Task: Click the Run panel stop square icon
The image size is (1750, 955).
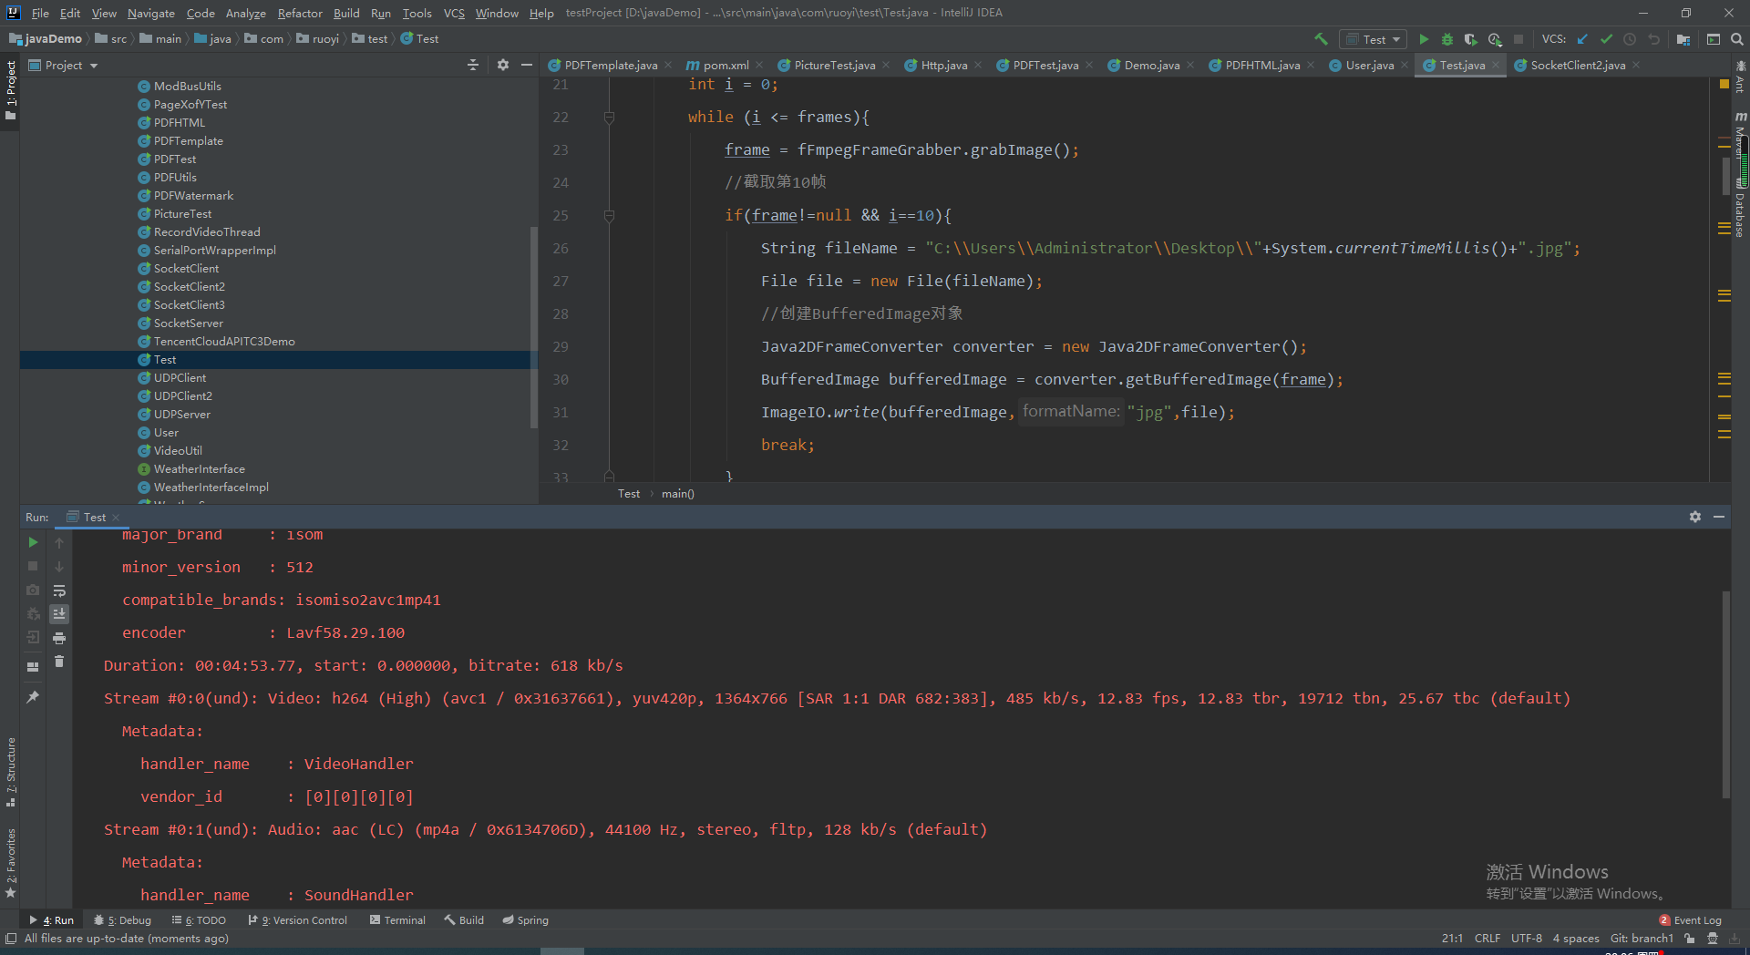Action: point(33,566)
